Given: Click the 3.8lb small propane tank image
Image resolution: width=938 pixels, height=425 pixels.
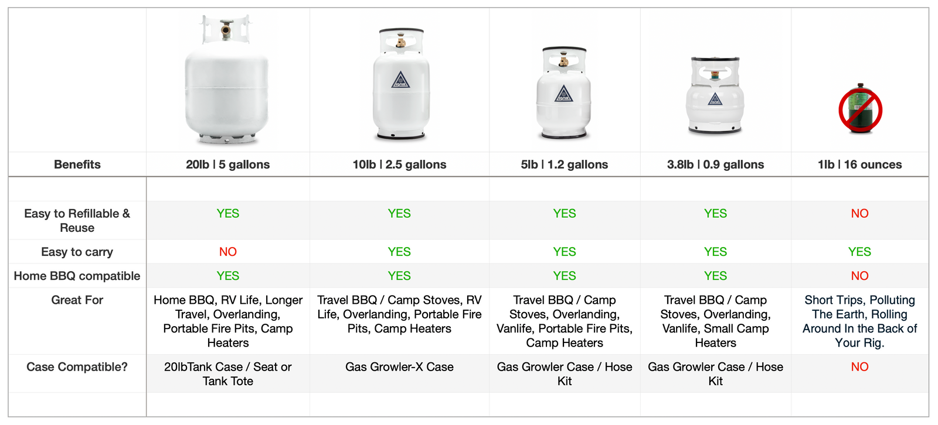Looking at the screenshot, I should [x=715, y=97].
